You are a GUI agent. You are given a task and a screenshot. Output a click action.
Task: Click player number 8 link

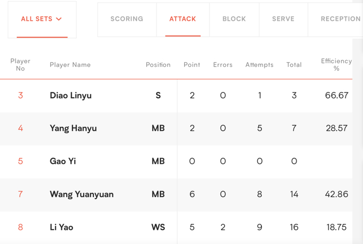click(x=21, y=227)
